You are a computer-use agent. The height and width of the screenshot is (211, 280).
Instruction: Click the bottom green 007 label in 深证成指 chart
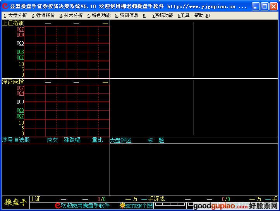click(21, 116)
